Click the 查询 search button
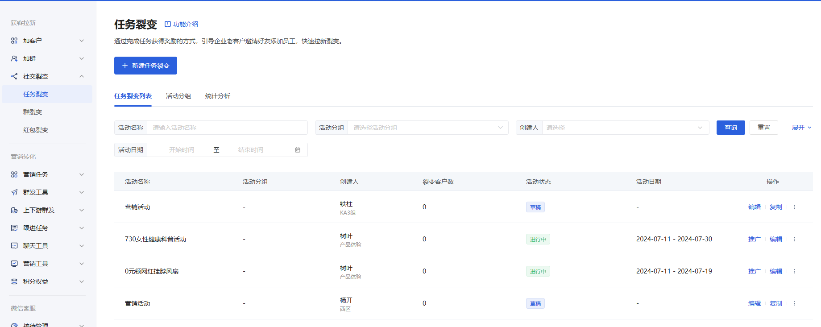Viewport: 821px width, 327px height. [731, 128]
